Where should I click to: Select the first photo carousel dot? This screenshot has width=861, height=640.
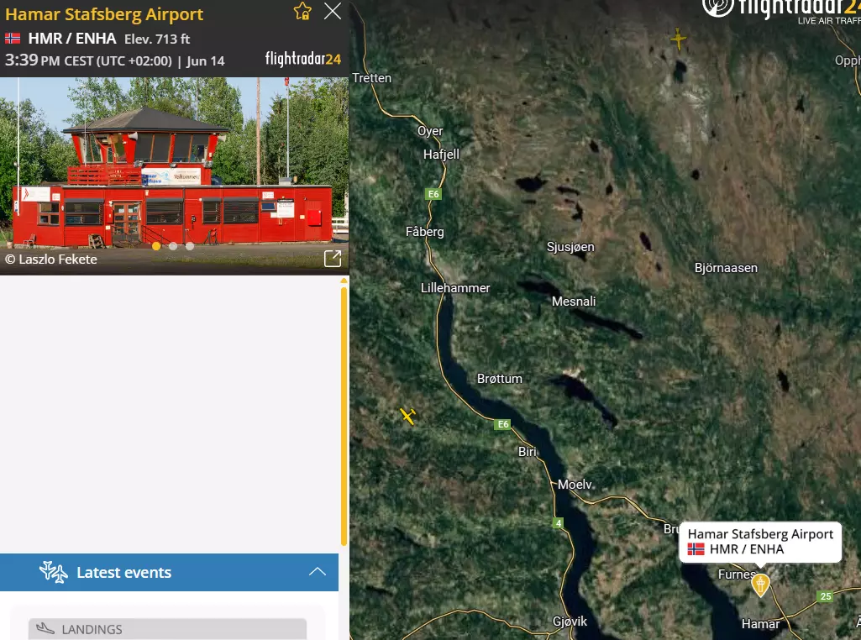[x=156, y=246]
